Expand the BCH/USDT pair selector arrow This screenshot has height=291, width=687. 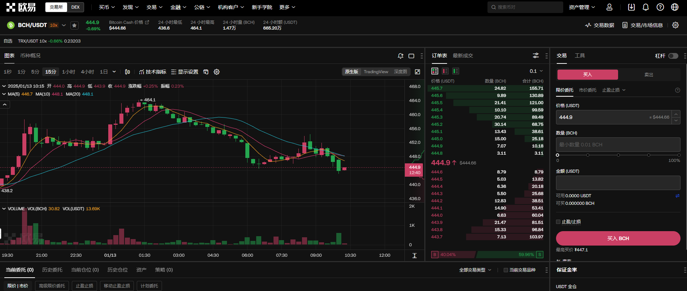click(x=64, y=25)
